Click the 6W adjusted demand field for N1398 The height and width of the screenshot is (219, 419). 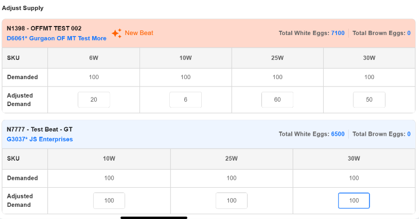point(94,100)
